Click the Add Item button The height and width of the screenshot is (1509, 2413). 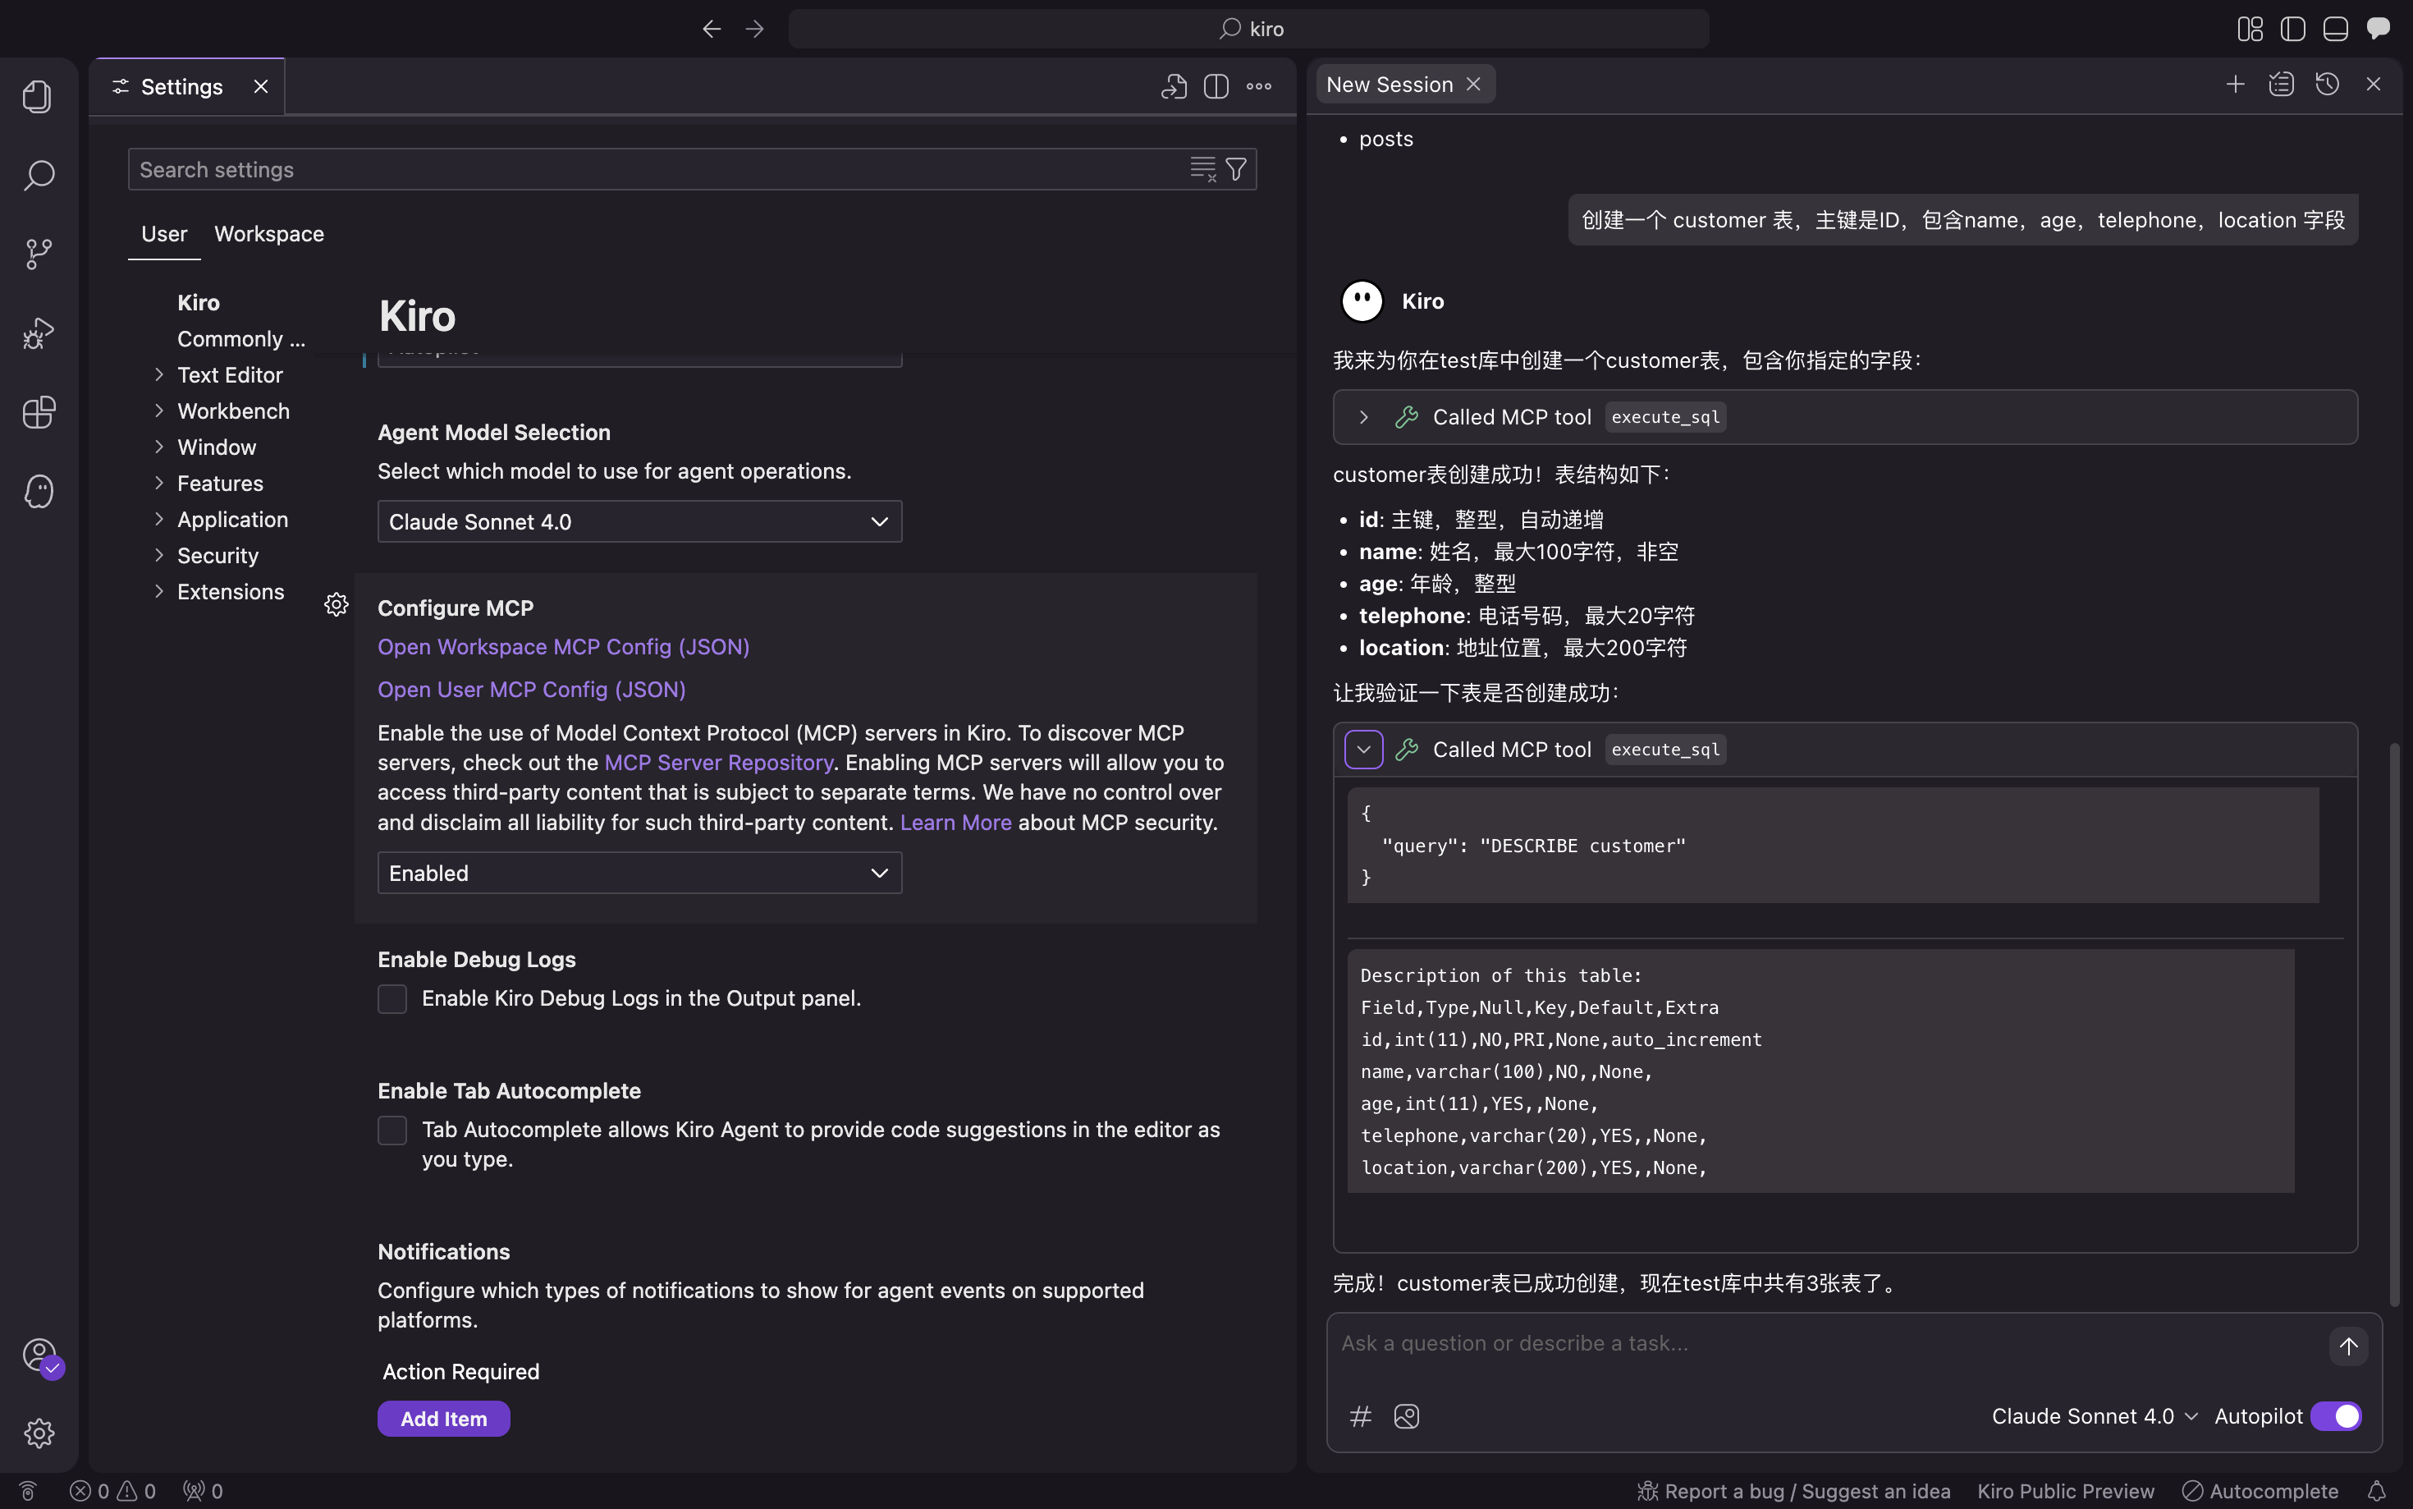click(443, 1418)
